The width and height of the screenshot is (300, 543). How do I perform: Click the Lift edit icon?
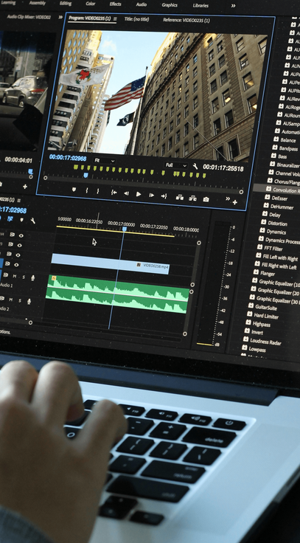pyautogui.click(x=180, y=198)
